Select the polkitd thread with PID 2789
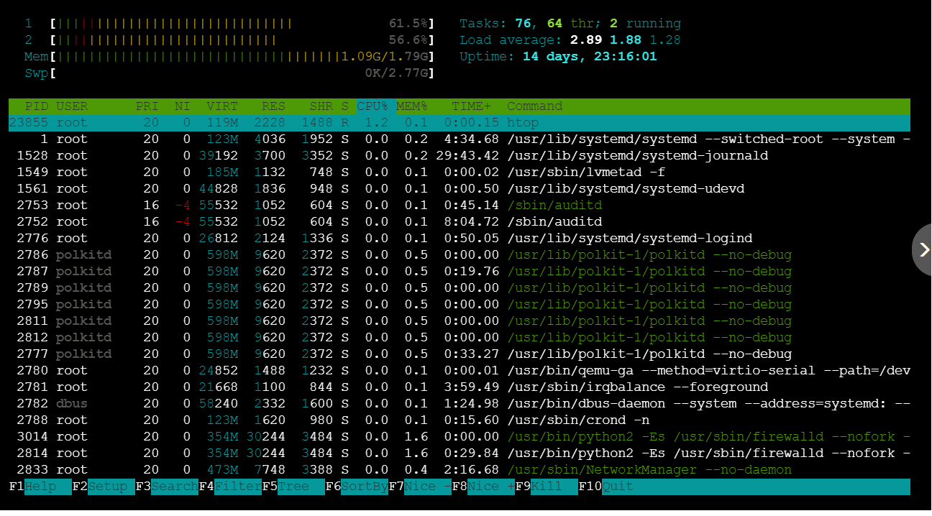This screenshot has height=516, width=932. tap(460, 288)
